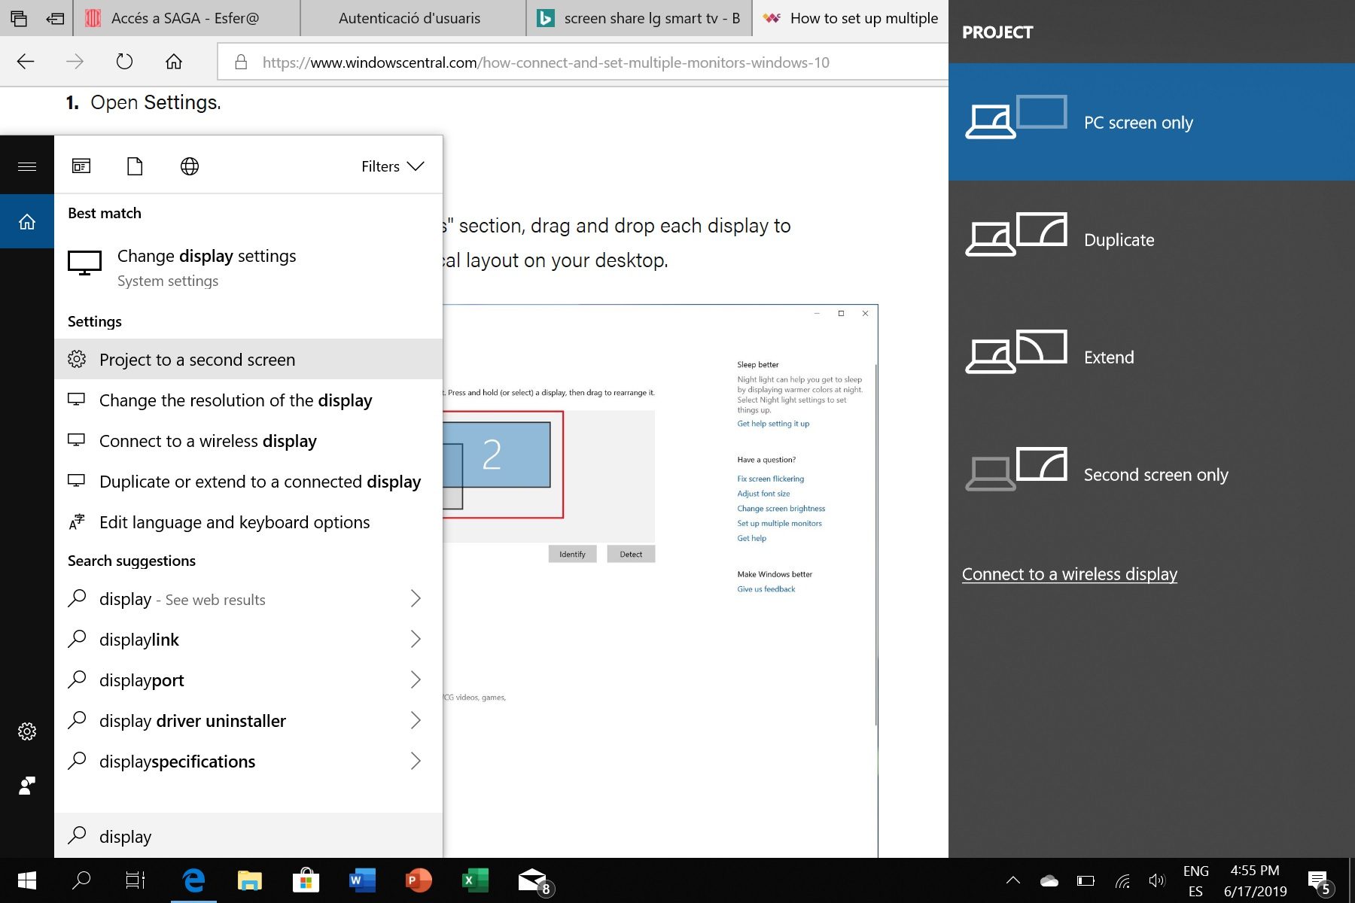Click Connect to a wireless display link
This screenshot has width=1355, height=903.
(x=1069, y=574)
